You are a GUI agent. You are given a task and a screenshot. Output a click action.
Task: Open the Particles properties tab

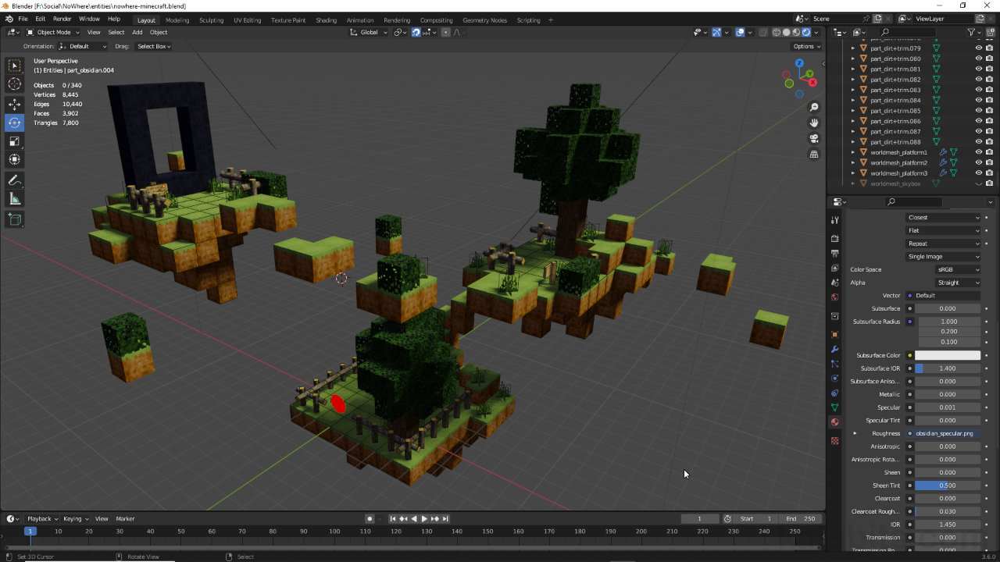835,364
